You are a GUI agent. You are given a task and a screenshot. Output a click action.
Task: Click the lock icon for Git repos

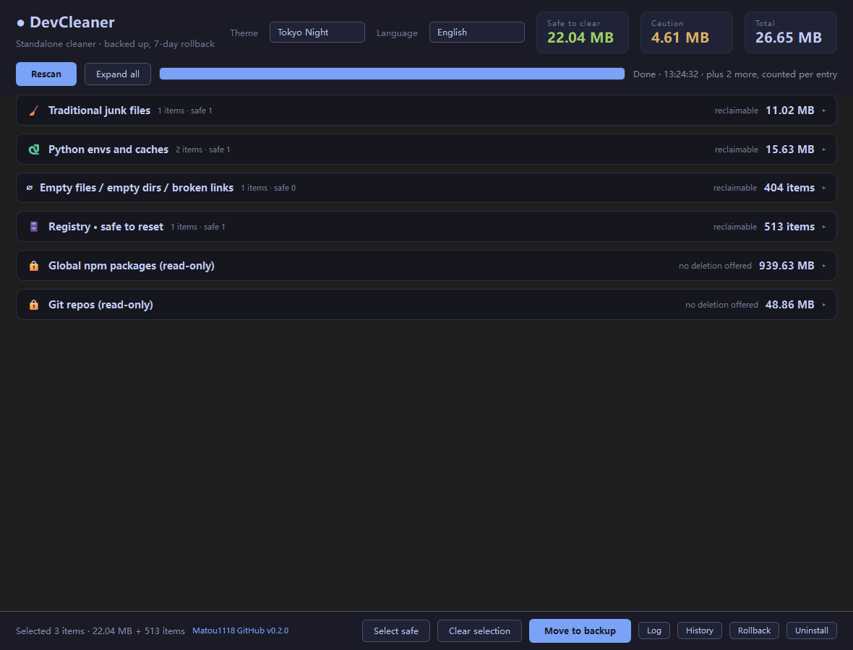34,305
